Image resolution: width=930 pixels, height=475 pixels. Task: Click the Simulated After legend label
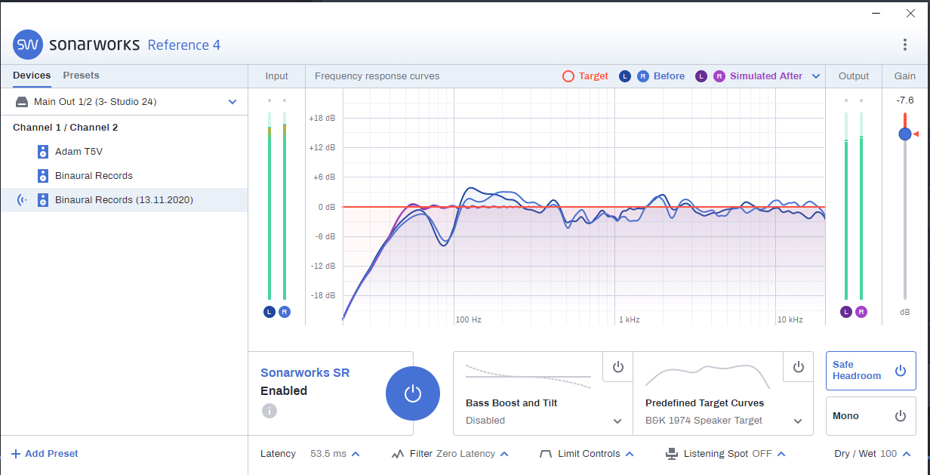click(766, 76)
